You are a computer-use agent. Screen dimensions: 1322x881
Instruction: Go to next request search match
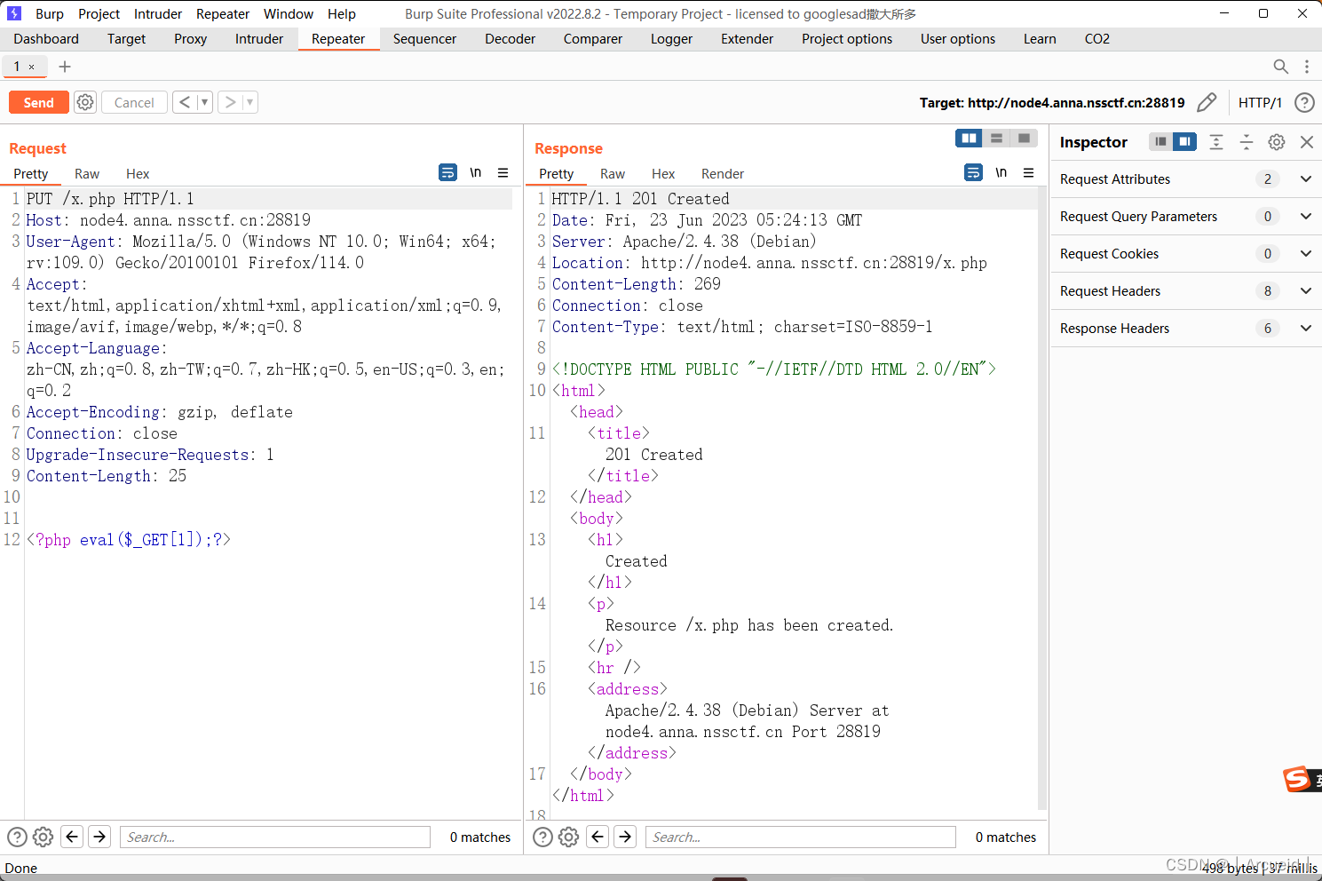pyautogui.click(x=100, y=837)
